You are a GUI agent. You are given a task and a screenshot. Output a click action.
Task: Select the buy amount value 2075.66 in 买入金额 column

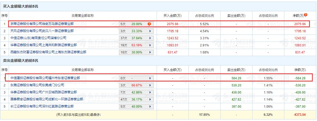pos(173,24)
